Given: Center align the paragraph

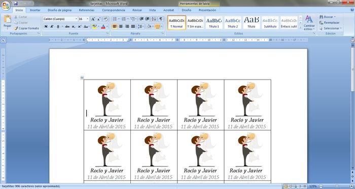Looking at the screenshot, I should 121,26.
